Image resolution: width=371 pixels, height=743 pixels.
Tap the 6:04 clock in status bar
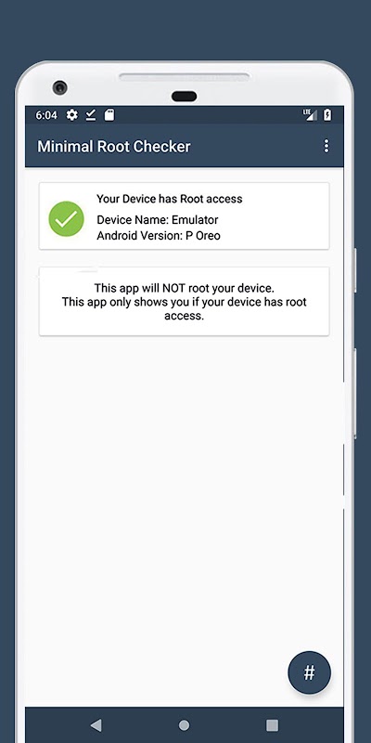45,115
